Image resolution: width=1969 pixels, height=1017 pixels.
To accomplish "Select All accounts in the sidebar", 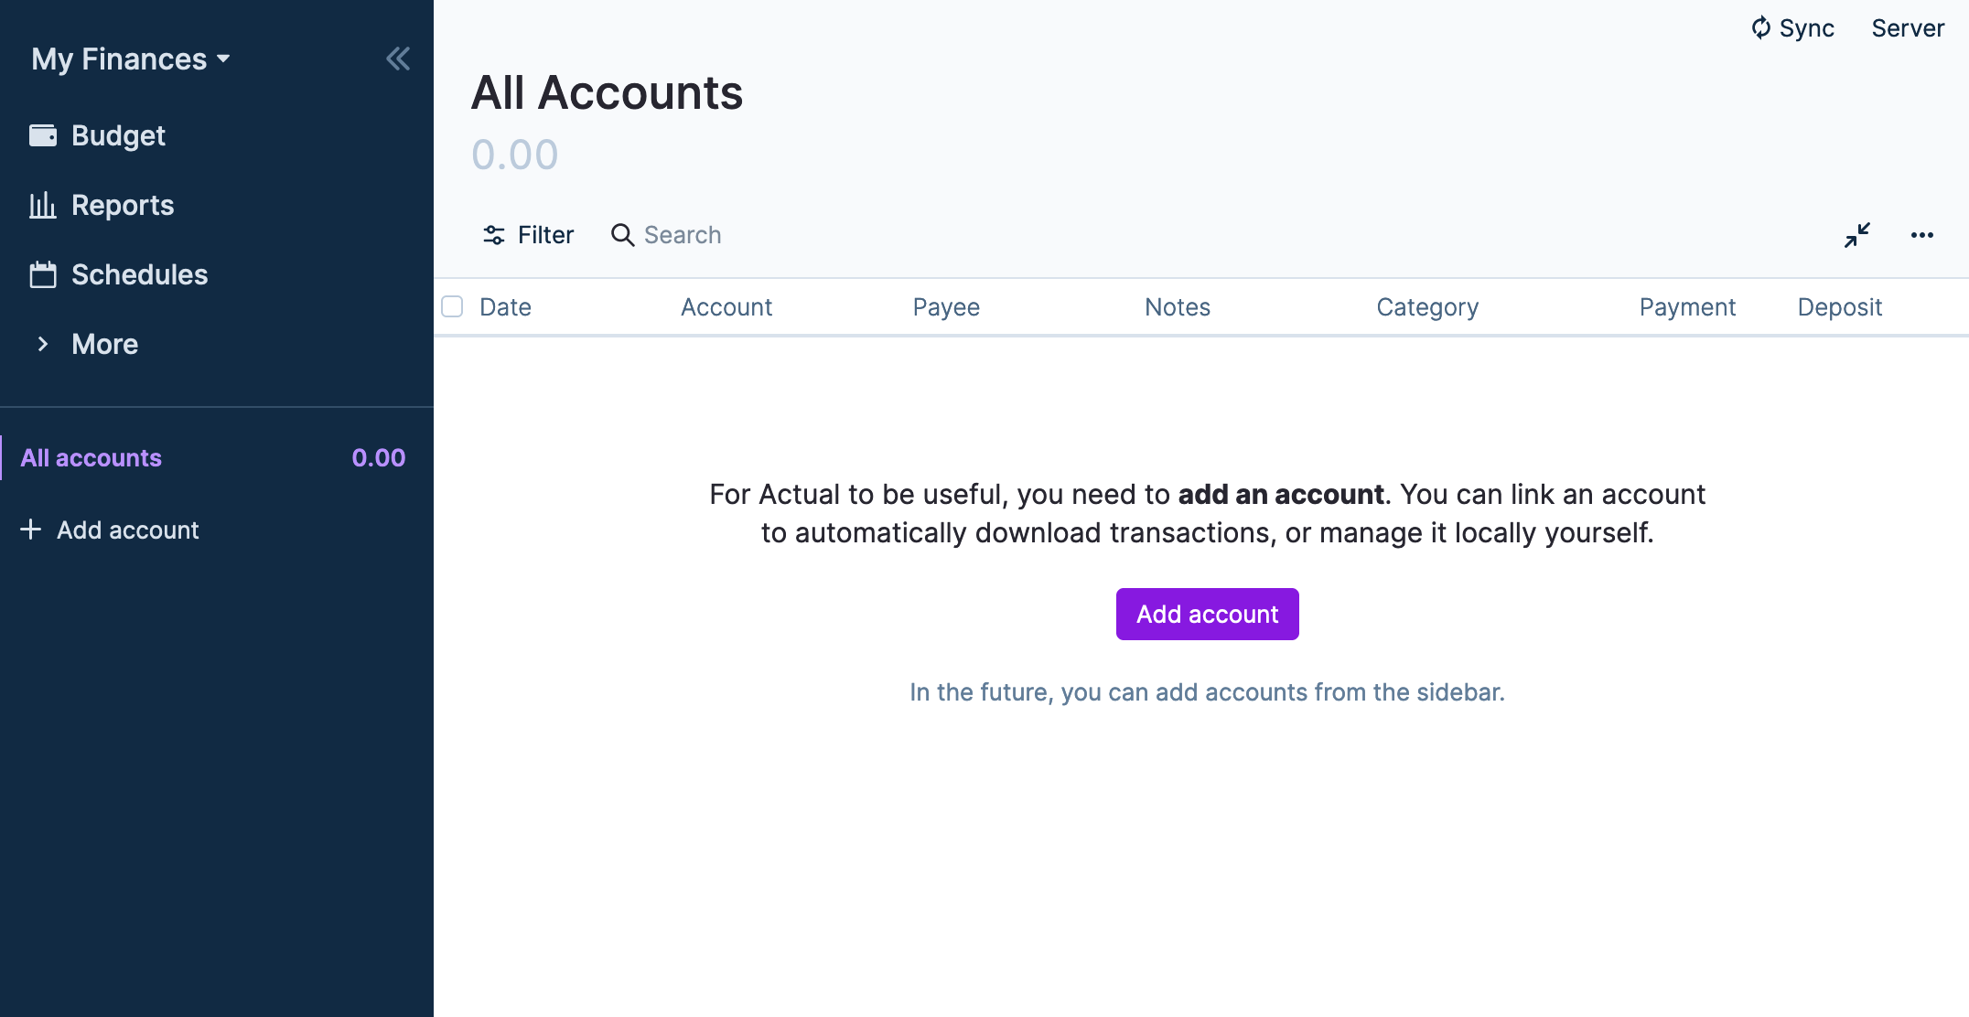I will coord(91,457).
